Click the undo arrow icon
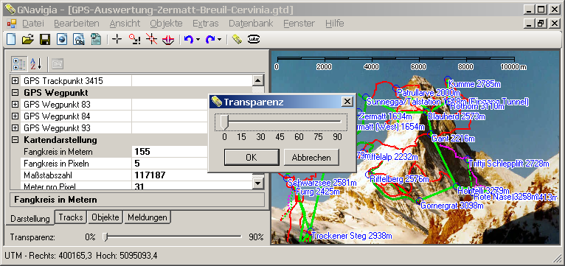This screenshot has width=565, height=266. pyautogui.click(x=189, y=39)
